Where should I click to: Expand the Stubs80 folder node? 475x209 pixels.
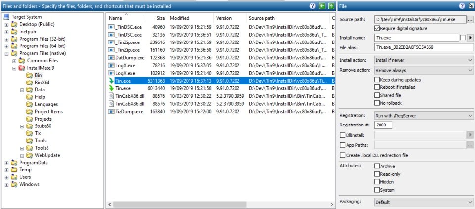coord(22,126)
